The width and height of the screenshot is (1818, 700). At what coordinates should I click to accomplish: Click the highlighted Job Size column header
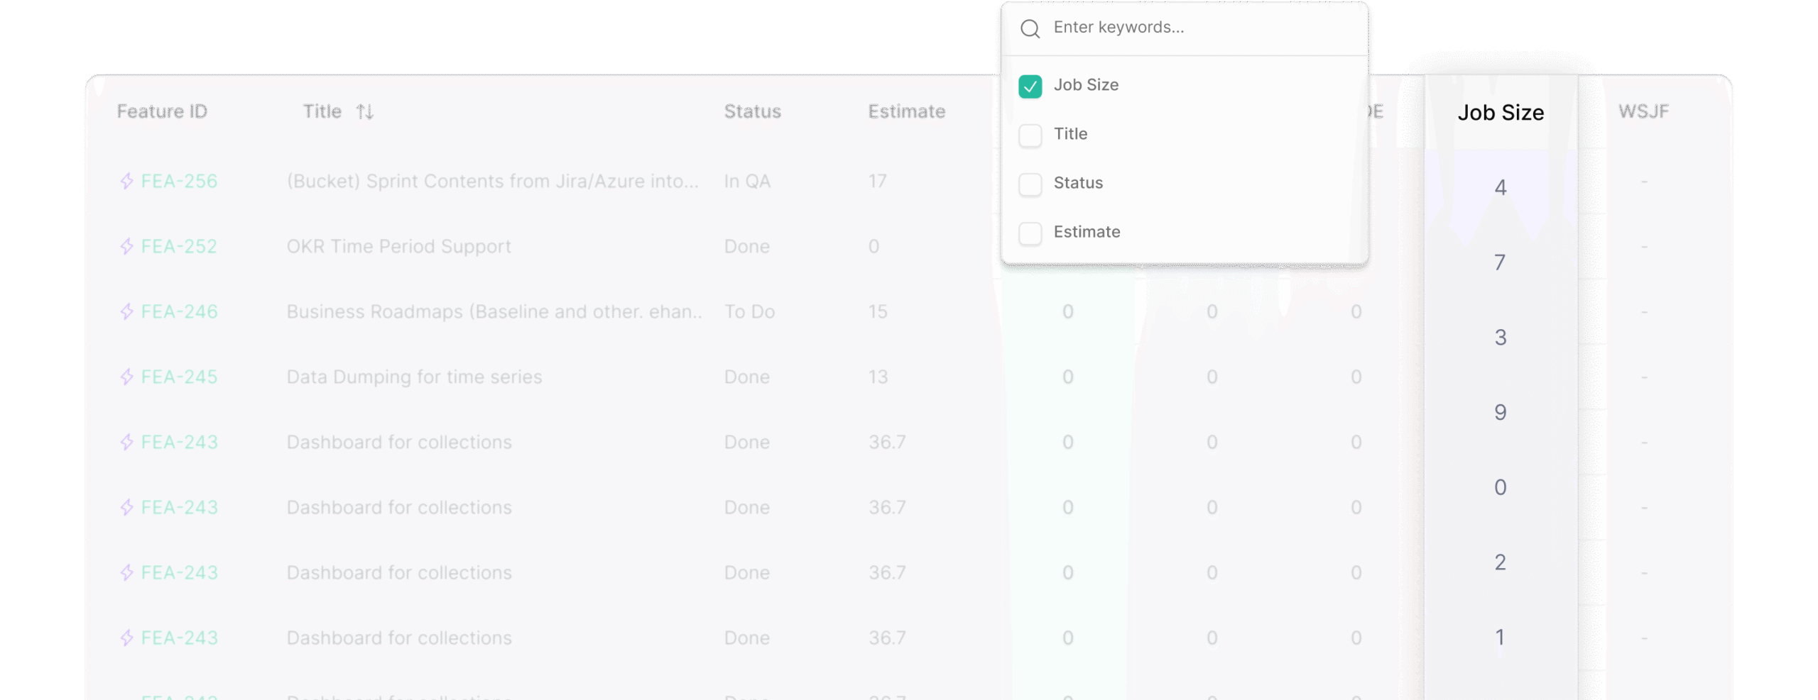click(1501, 113)
